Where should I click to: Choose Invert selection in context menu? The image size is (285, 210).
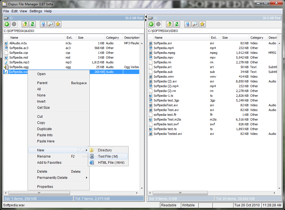[59, 101]
